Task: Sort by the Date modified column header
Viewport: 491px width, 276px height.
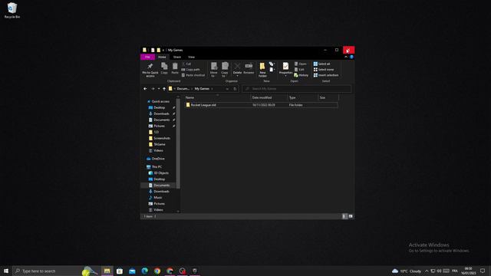Action: click(x=269, y=97)
